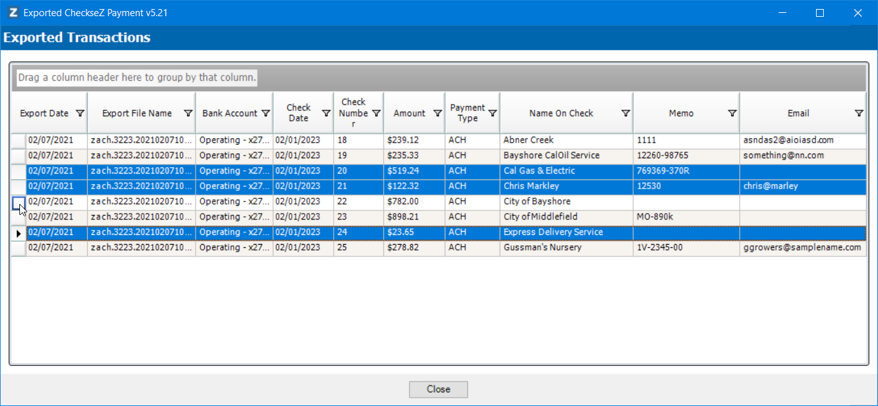Sort by Amount column header
Screen dimensions: 878x406
(409, 114)
